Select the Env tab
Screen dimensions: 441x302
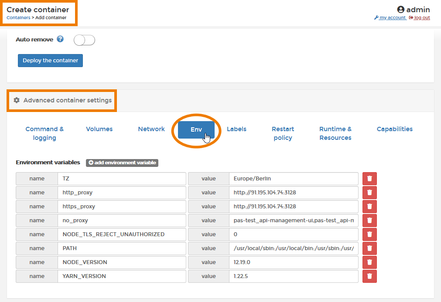[196, 129]
